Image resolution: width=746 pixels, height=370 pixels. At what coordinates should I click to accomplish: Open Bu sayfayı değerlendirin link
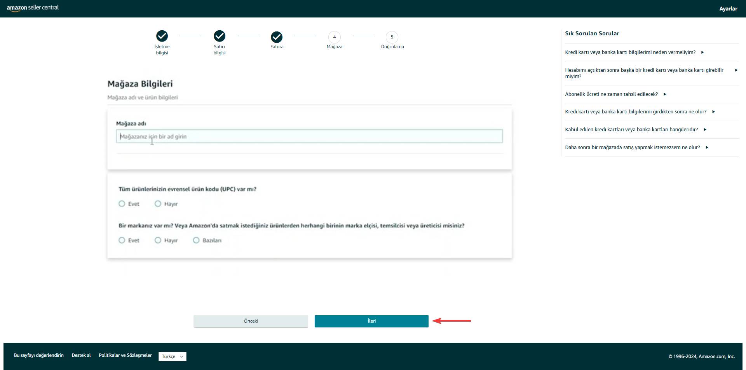pos(39,355)
